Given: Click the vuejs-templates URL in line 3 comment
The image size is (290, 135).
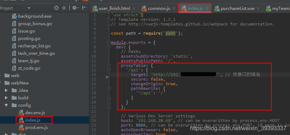Looking at the screenshot, I should [178, 24].
